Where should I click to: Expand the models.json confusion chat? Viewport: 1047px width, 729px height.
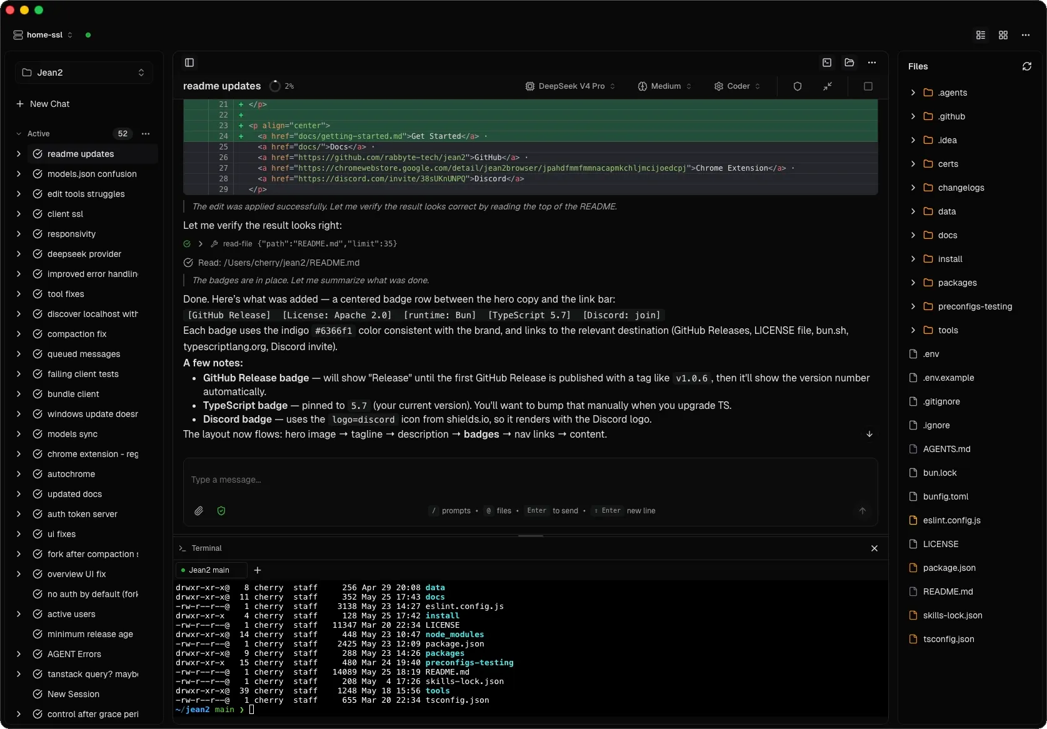point(19,174)
